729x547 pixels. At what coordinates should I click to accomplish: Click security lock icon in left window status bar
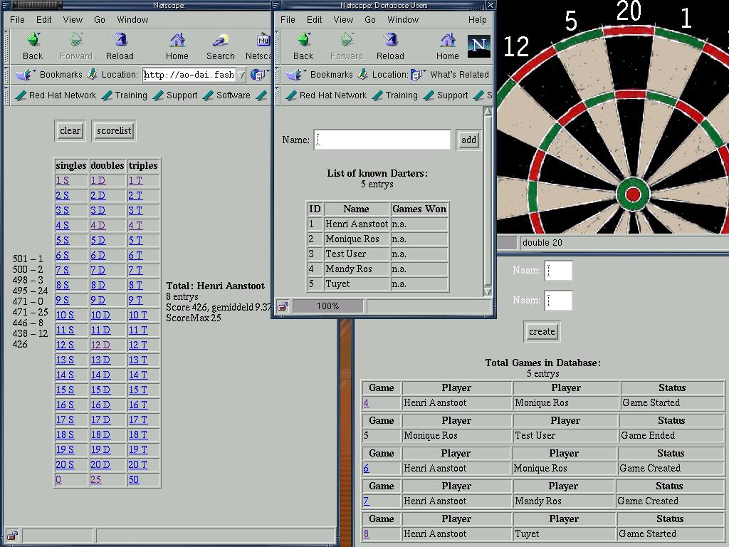coord(12,536)
